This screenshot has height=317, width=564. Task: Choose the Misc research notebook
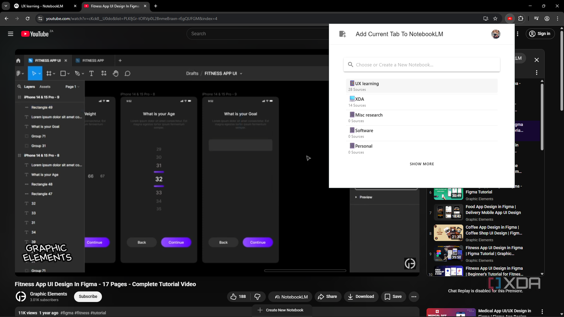pos(422,118)
